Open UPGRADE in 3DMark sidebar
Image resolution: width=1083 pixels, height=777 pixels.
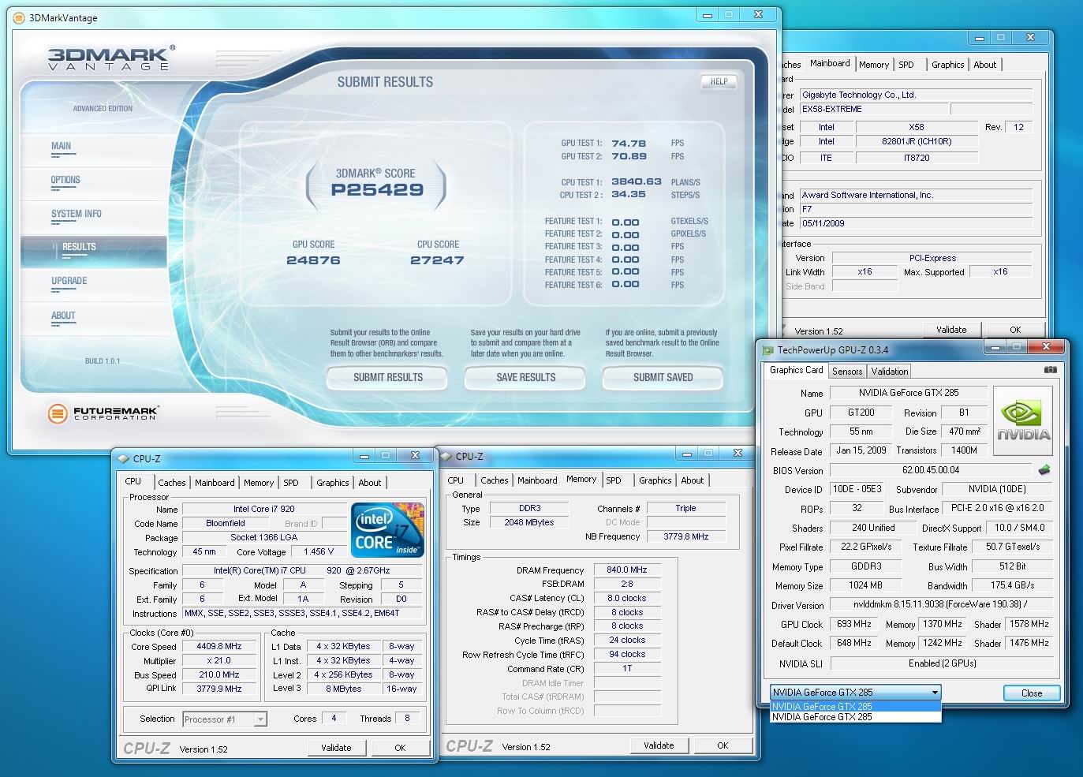click(69, 281)
